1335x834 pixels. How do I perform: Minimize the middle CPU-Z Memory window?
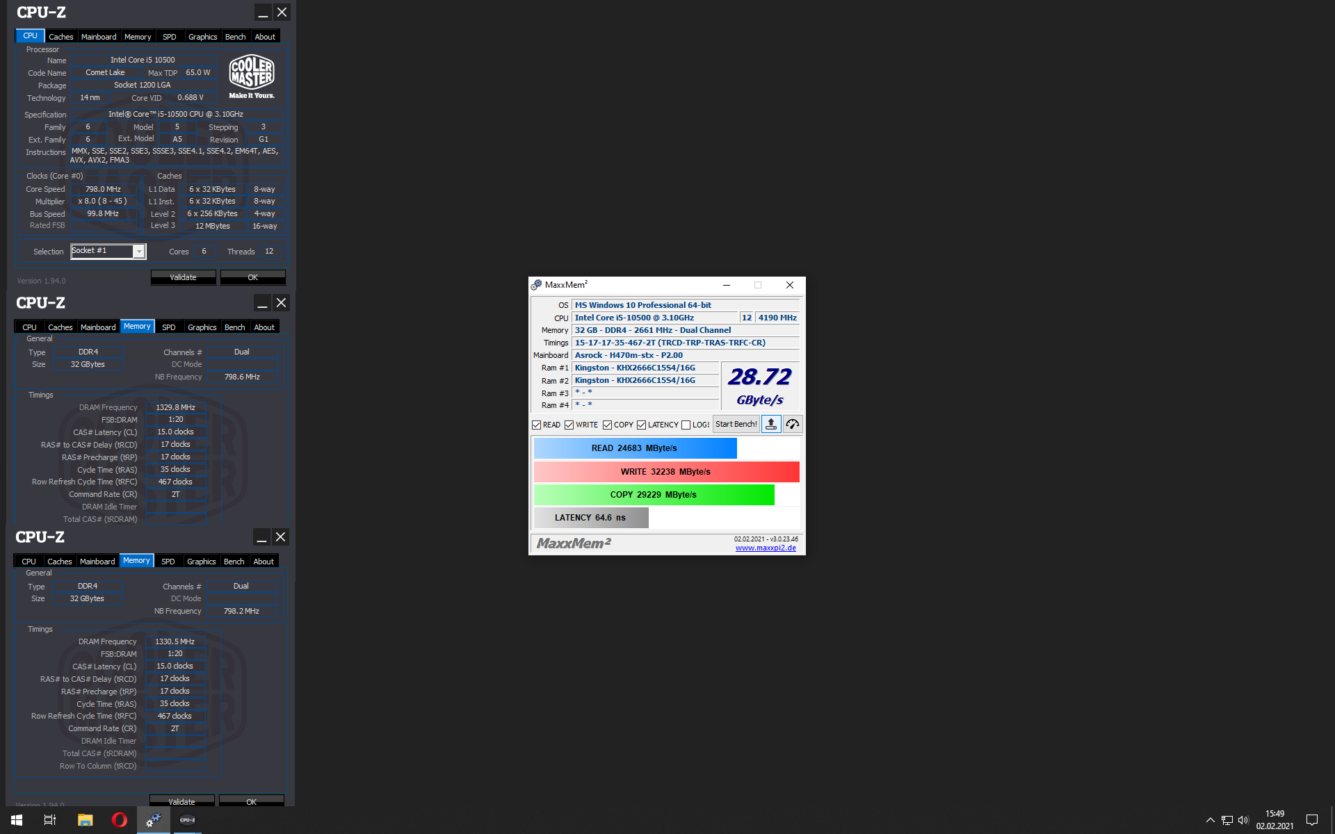point(262,303)
